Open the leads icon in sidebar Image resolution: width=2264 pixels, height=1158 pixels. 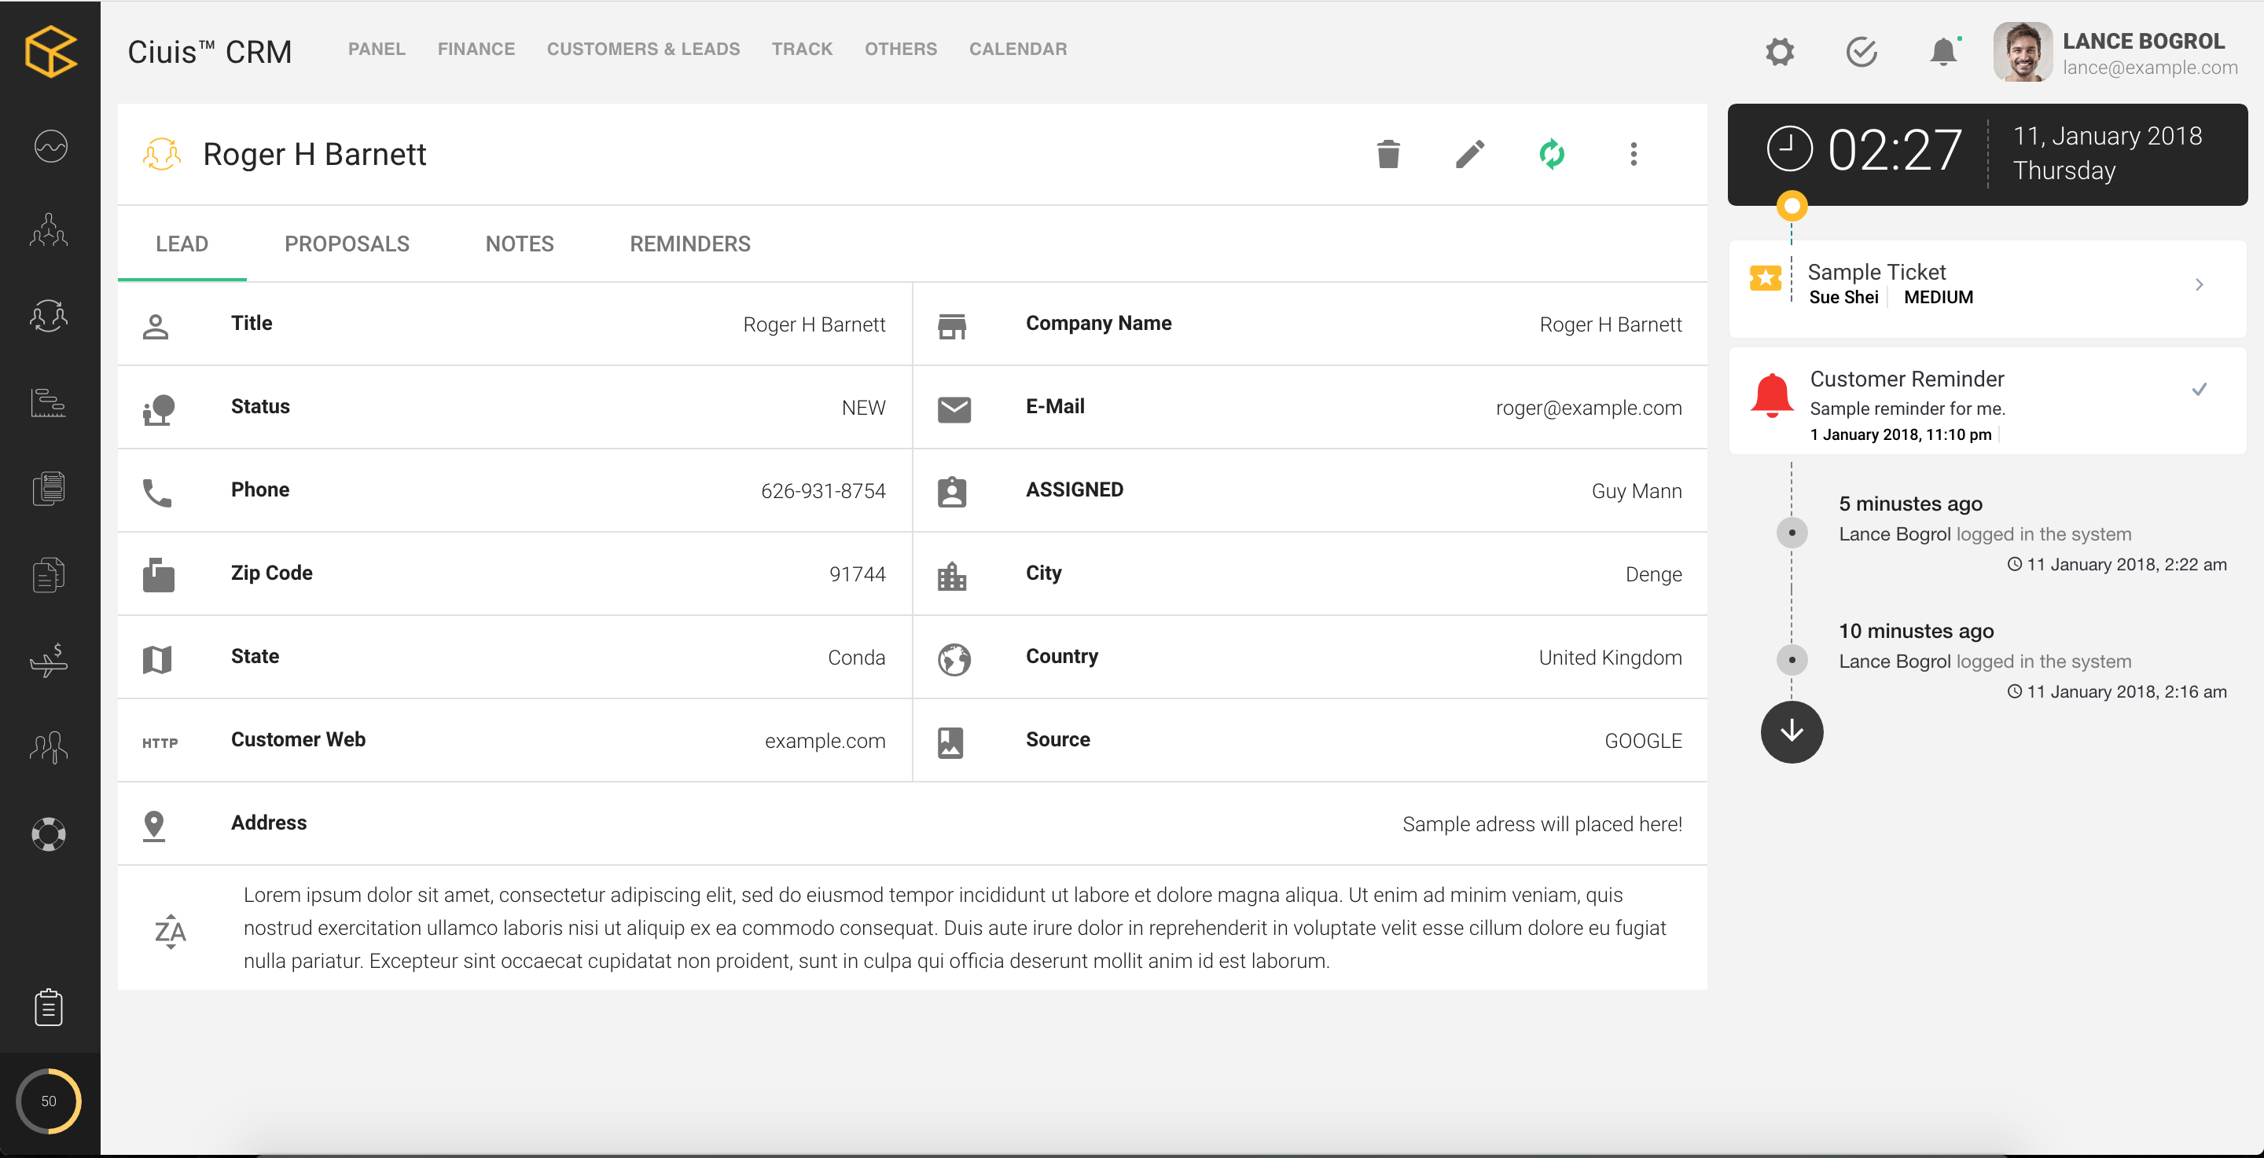pos(50,315)
